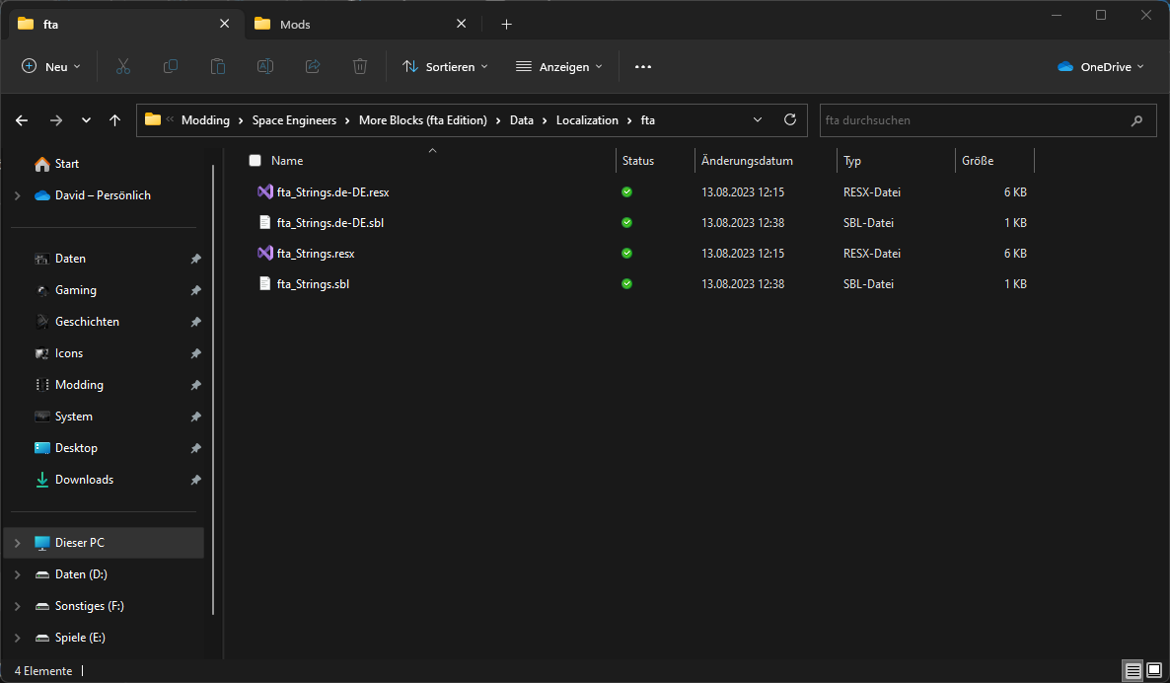Expand the Dieser PC tree node
This screenshot has height=683, width=1170.
(x=18, y=543)
